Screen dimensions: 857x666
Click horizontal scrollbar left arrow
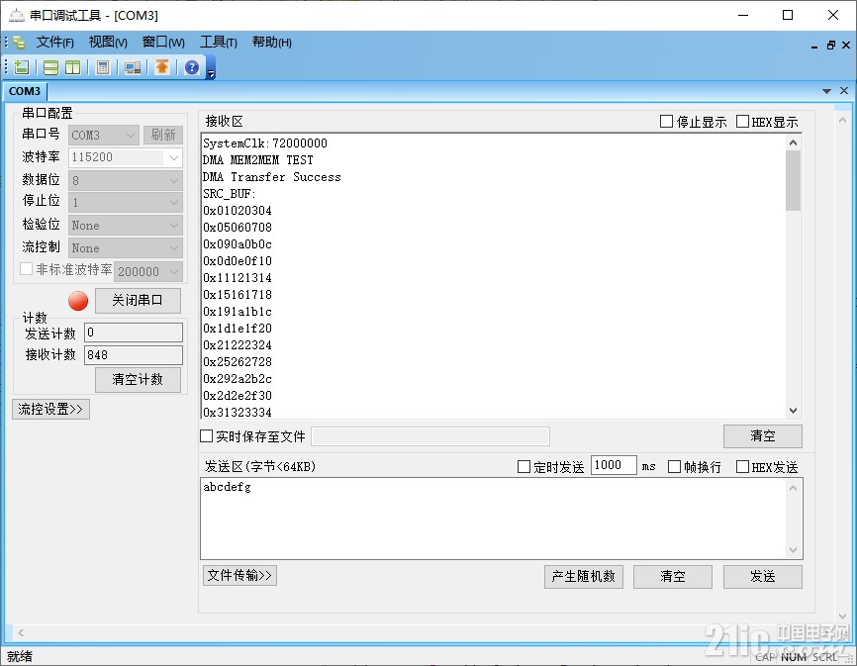[21, 632]
